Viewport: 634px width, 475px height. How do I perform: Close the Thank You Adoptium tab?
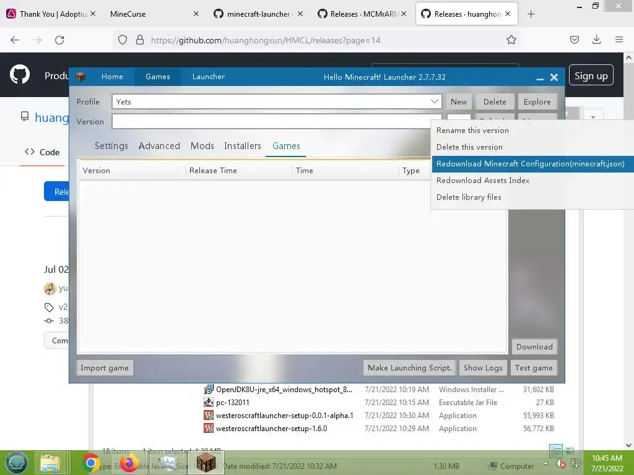93,14
